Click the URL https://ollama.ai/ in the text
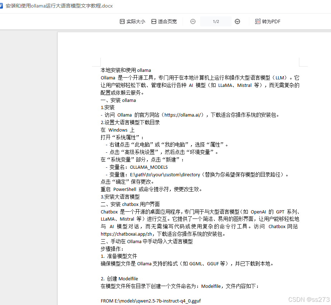 (182, 115)
